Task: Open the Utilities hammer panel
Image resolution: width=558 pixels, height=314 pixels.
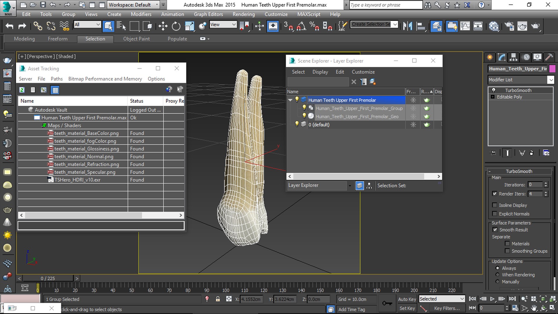Action: coord(549,57)
